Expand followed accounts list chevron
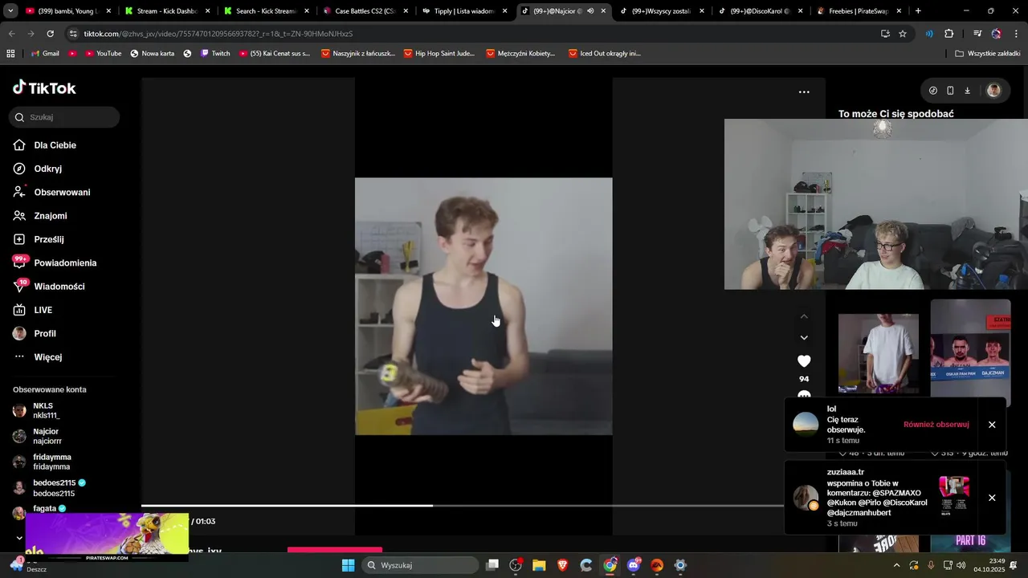The width and height of the screenshot is (1028, 578). tap(19, 538)
